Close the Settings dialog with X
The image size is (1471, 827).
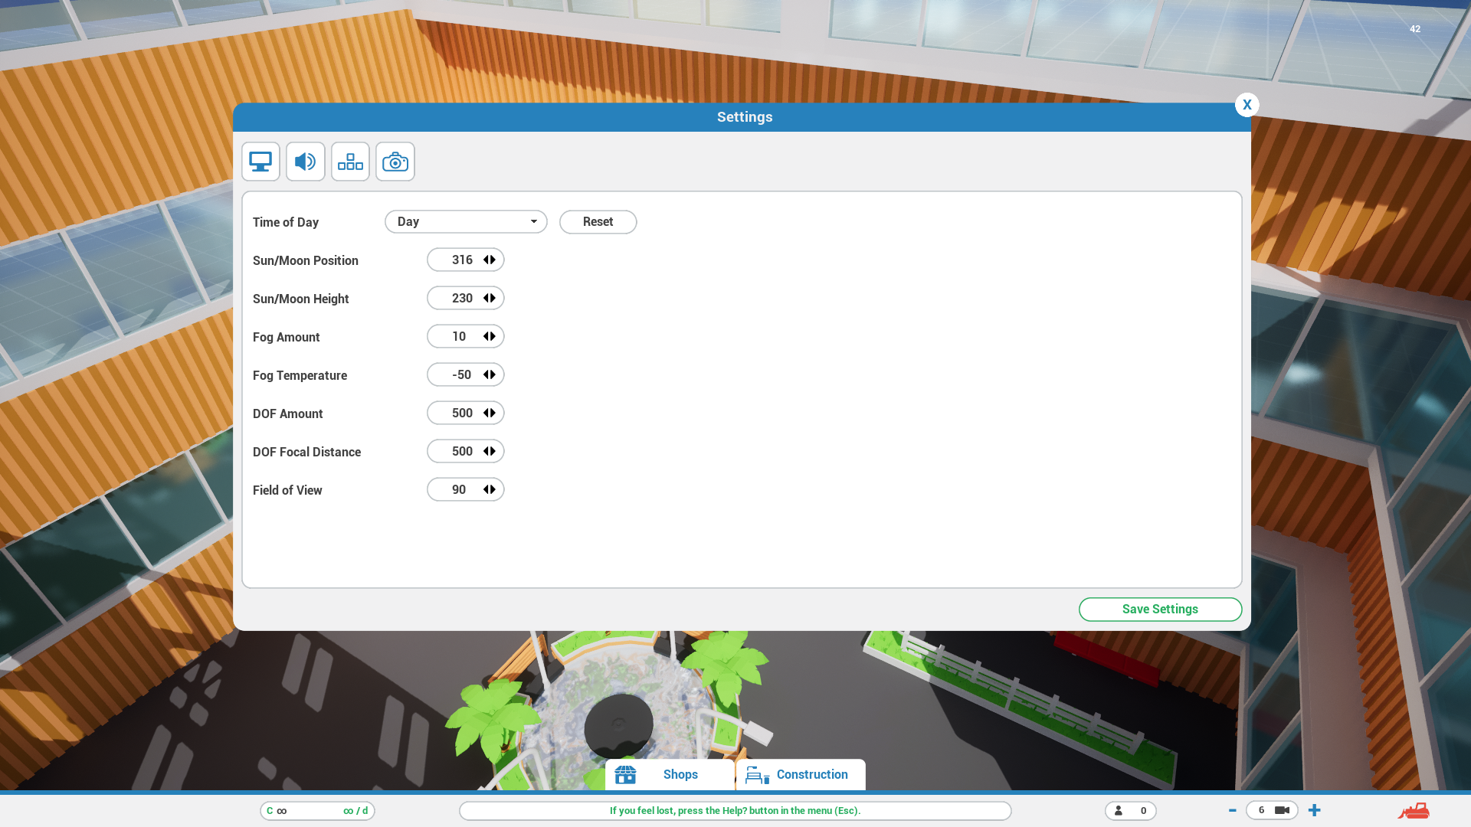1247,105
